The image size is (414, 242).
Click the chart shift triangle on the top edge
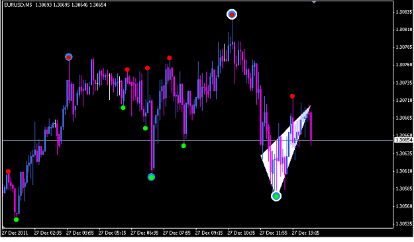(x=314, y=2)
